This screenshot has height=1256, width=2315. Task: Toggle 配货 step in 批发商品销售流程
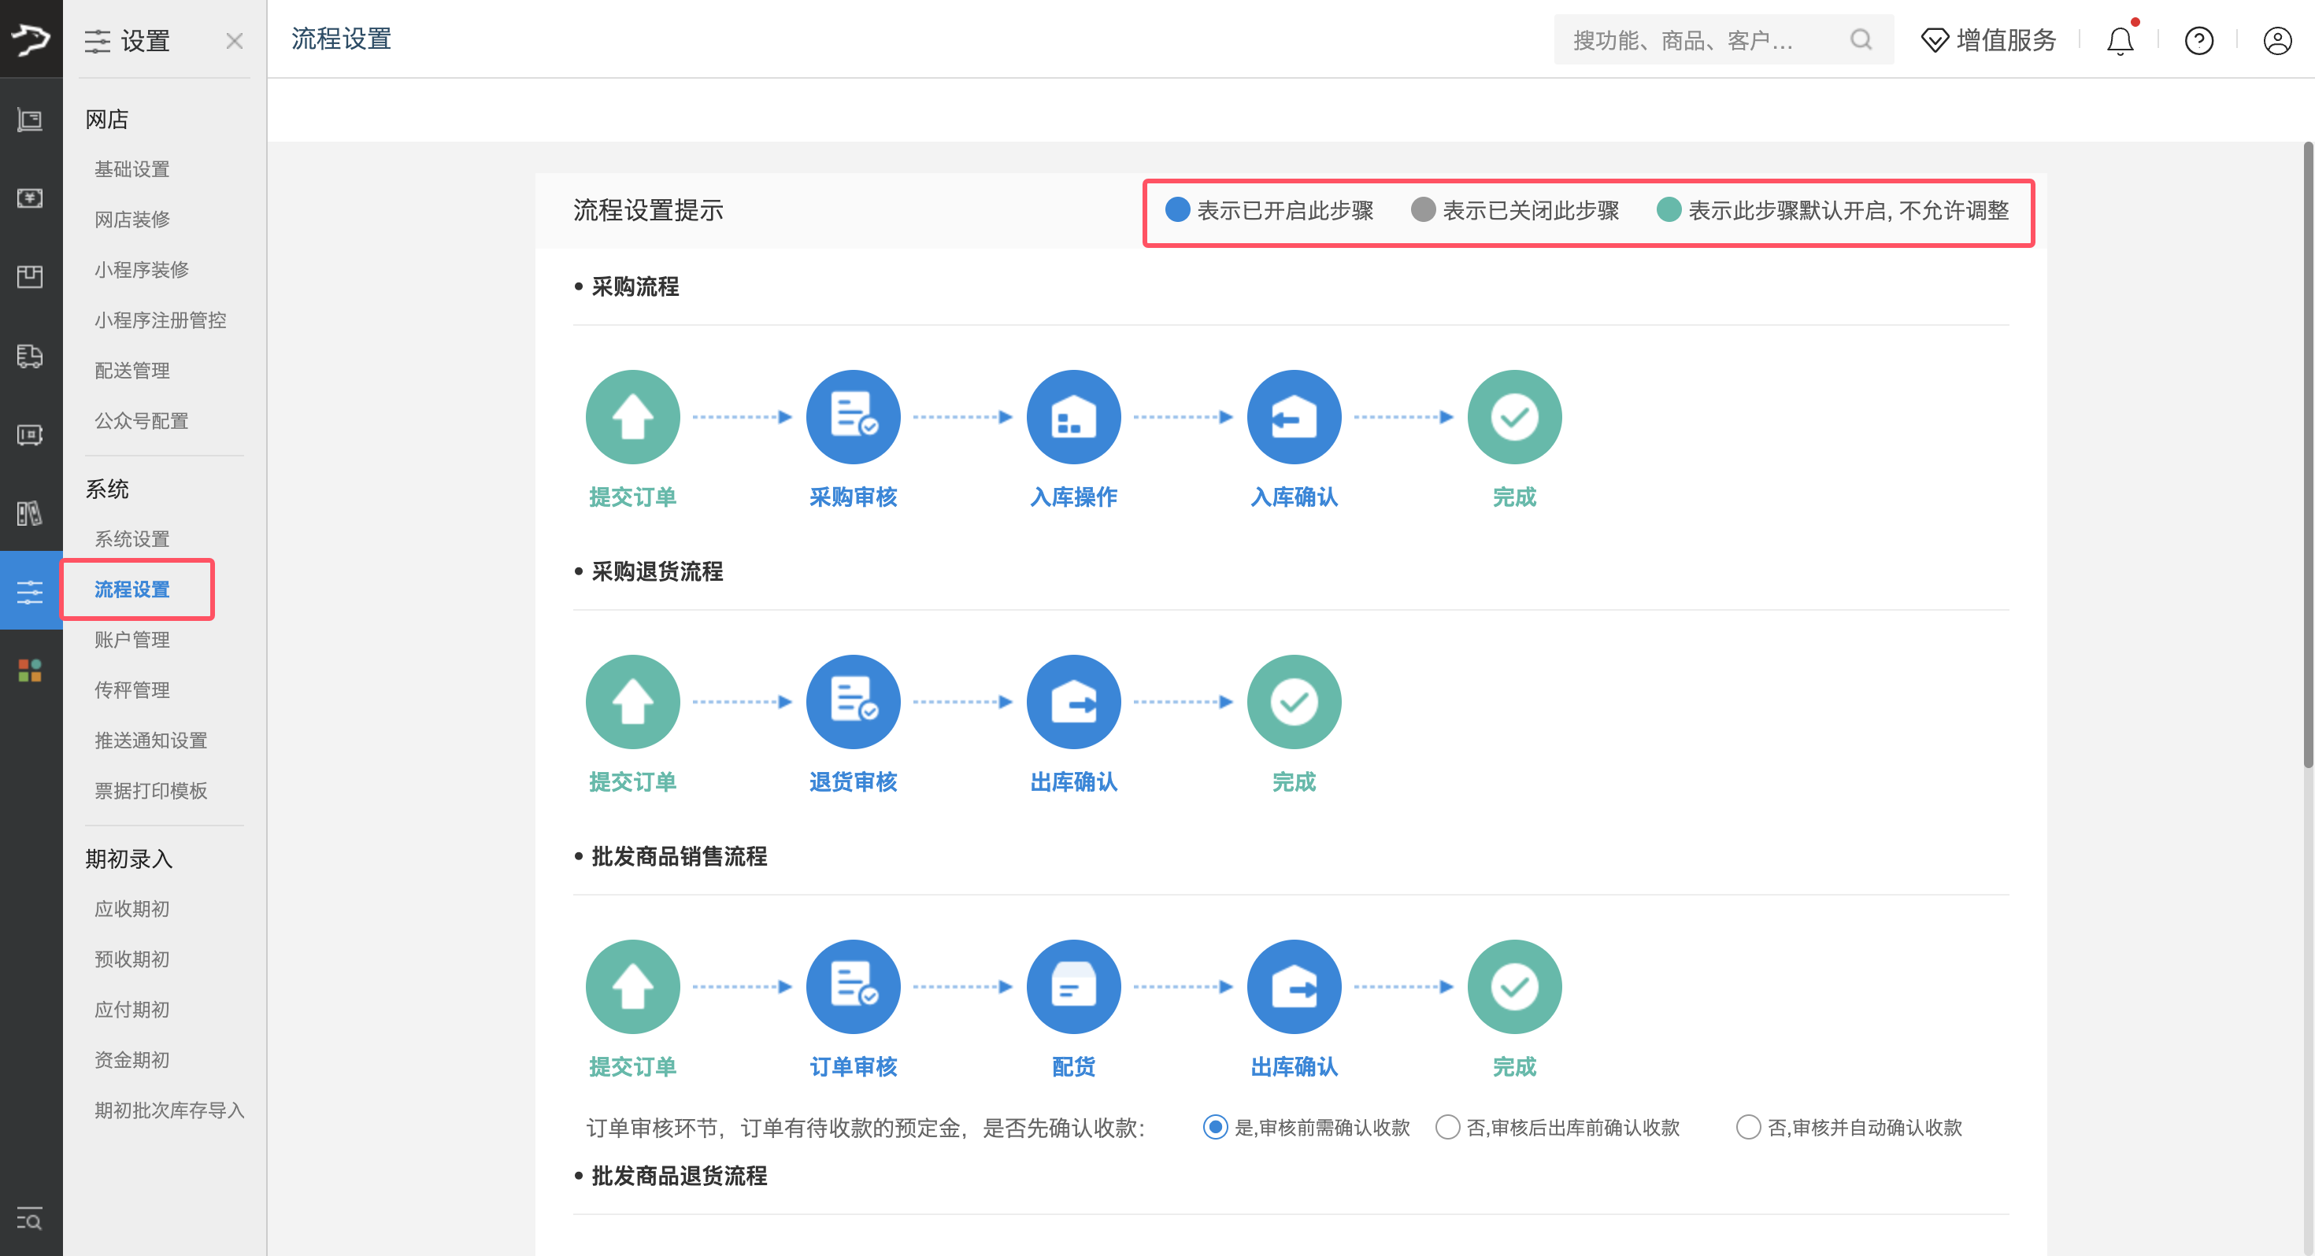click(x=1073, y=987)
